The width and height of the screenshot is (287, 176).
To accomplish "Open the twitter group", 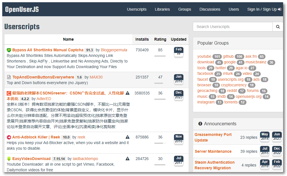I will tap(220, 68).
